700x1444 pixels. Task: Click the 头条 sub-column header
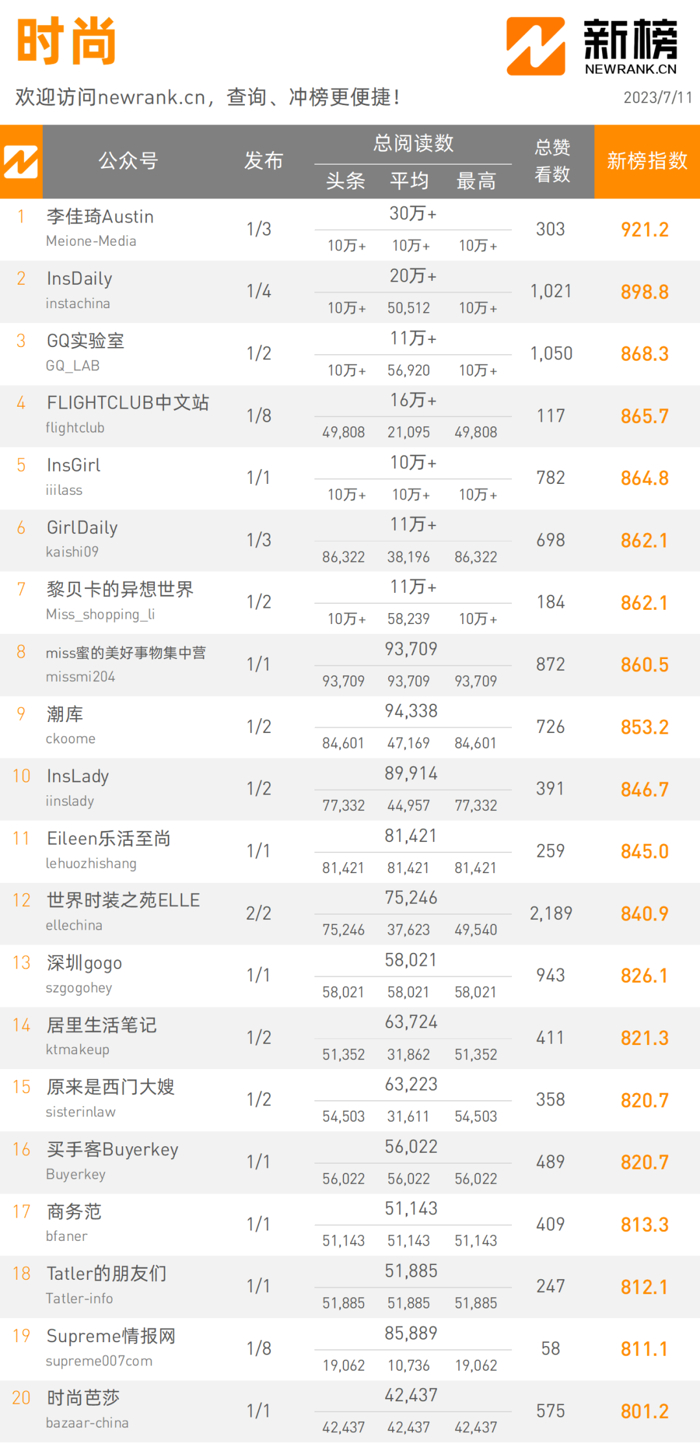pyautogui.click(x=345, y=181)
